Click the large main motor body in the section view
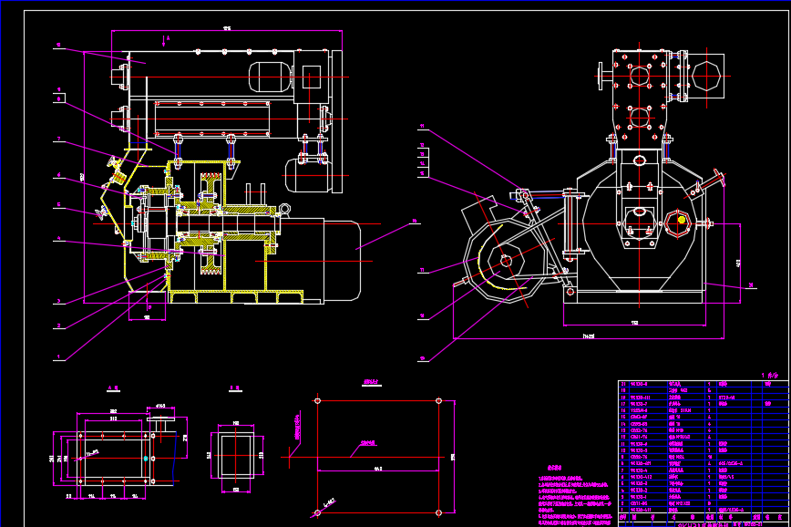Image resolution: width=791 pixels, height=527 pixels. click(342, 260)
